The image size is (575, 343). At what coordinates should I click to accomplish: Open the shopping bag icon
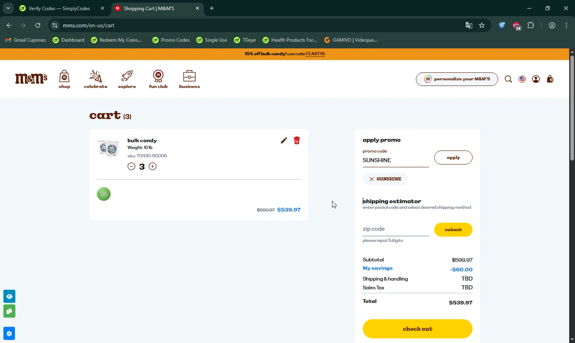coord(550,79)
